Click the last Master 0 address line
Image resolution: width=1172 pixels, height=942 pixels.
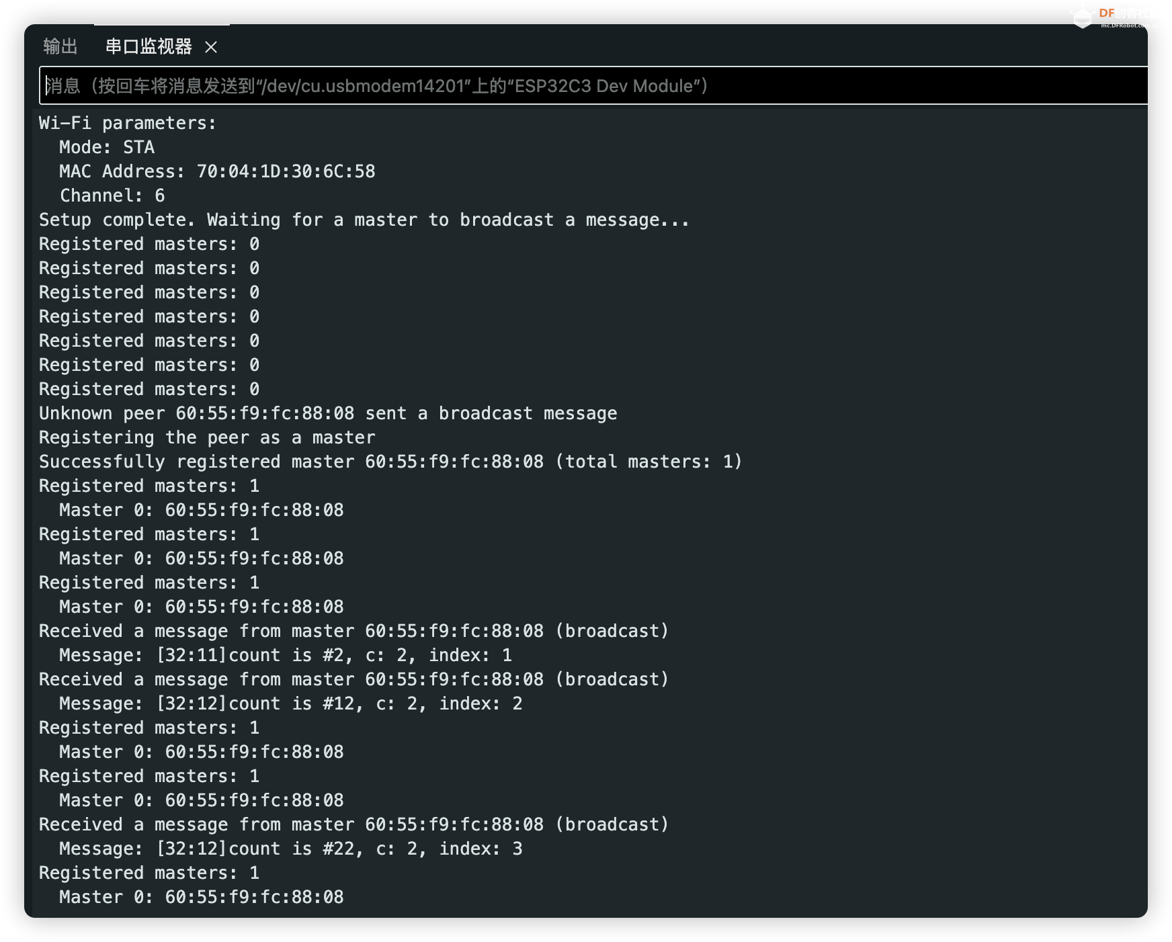pyautogui.click(x=202, y=898)
